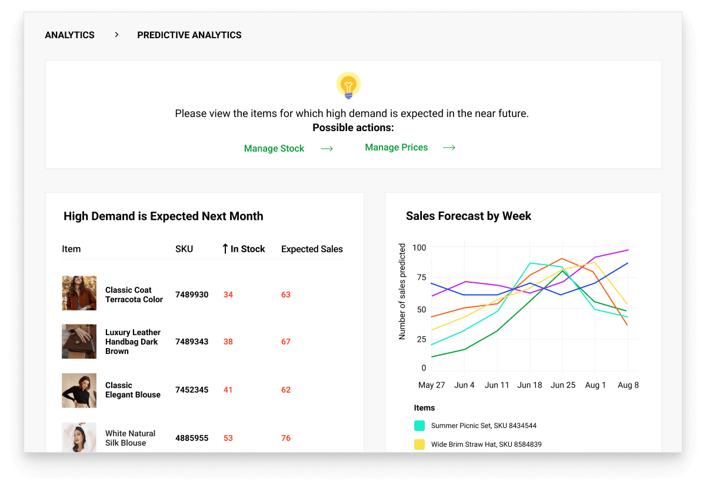Screen dimensions: 706x488
Task: Click the In Stock sort arrow
Action: 225,249
